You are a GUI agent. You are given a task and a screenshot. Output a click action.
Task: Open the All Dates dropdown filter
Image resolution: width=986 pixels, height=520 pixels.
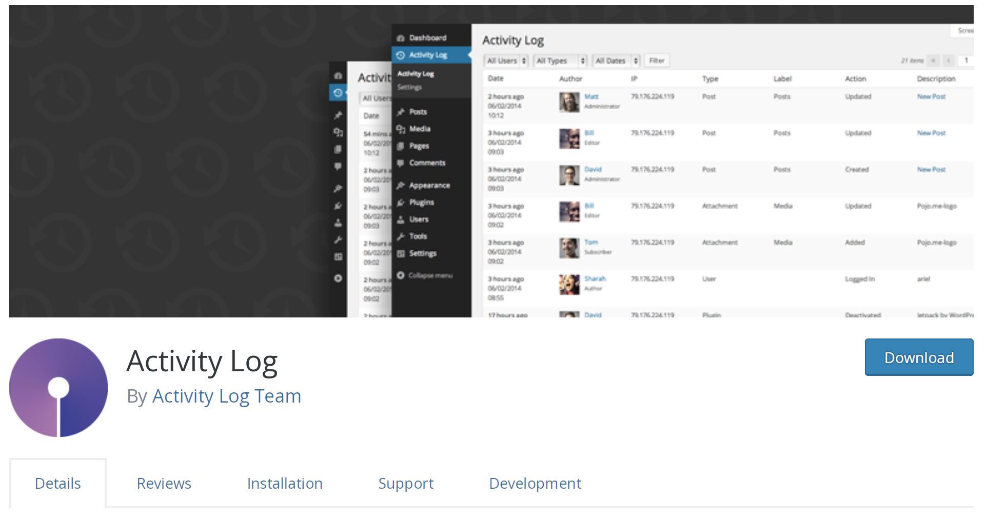coord(616,61)
